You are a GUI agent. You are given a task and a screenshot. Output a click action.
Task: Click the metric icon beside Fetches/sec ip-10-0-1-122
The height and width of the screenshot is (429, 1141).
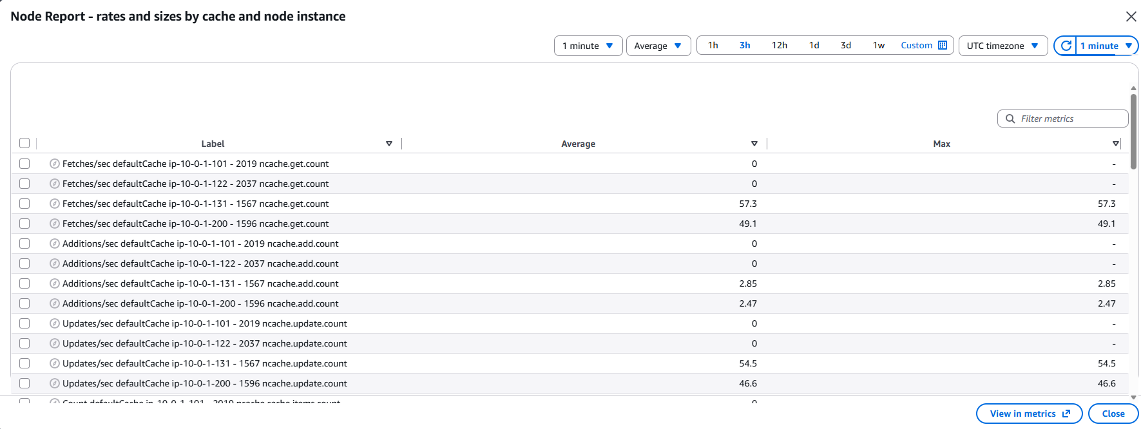pos(55,184)
